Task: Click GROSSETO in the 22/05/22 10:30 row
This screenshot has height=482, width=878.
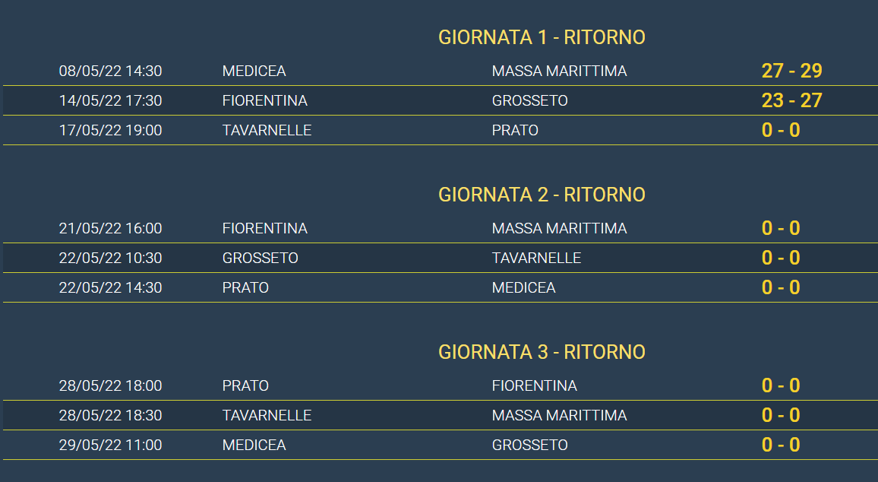Action: (x=261, y=258)
